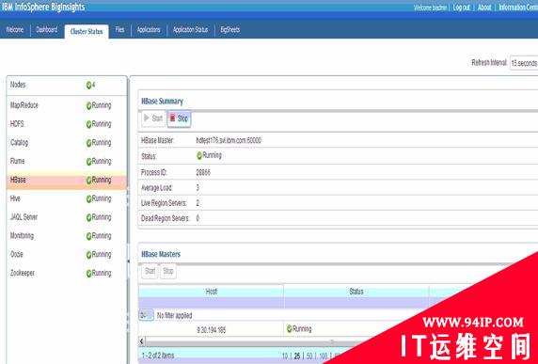The image size is (538, 364).
Task: Select the Nodes row in sidebar
Action: pyautogui.click(x=67, y=85)
